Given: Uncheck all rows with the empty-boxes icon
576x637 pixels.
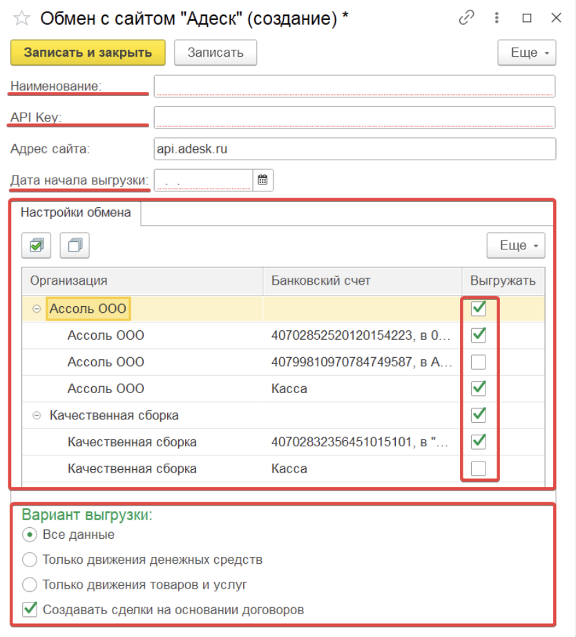Looking at the screenshot, I should [x=75, y=245].
